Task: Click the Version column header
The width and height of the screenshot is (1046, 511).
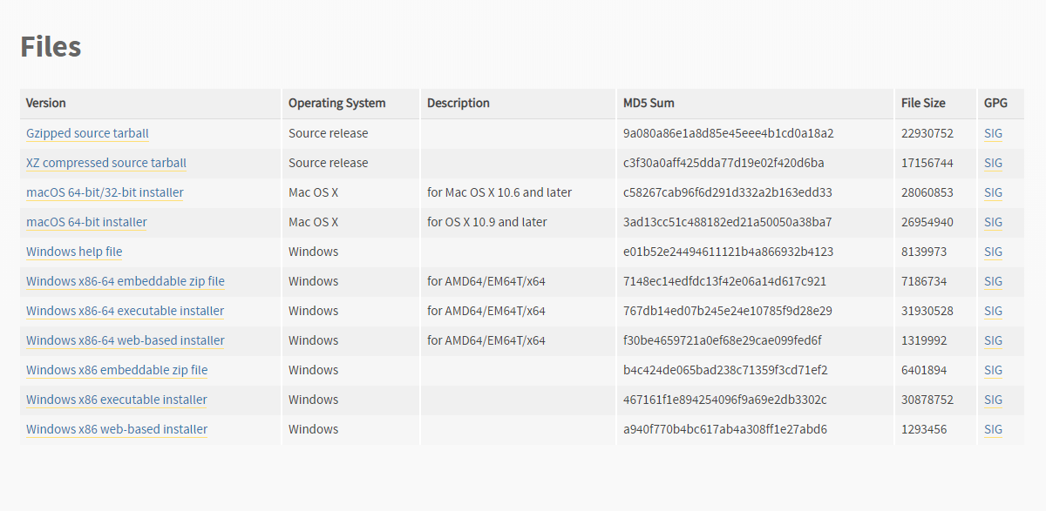Action: click(46, 103)
